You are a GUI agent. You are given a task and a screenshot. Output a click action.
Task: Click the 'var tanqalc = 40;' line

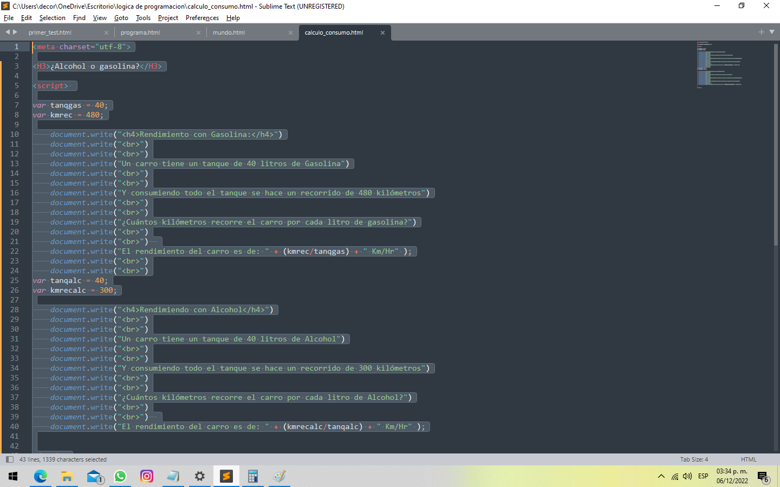(x=70, y=281)
